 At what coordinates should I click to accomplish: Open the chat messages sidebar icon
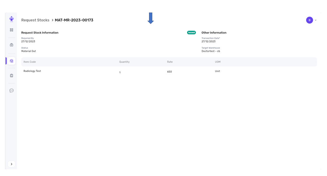pyautogui.click(x=11, y=90)
